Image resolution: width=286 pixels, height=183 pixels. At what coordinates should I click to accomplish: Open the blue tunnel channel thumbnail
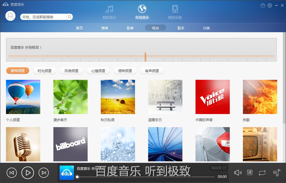point(165,144)
